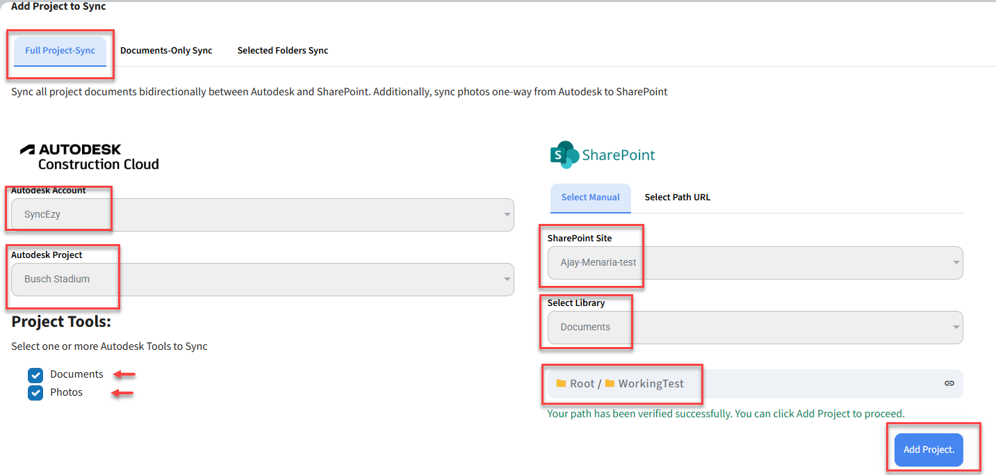This screenshot has height=475, width=996.
Task: Uncheck the Documents checkbox
Action: tap(35, 376)
